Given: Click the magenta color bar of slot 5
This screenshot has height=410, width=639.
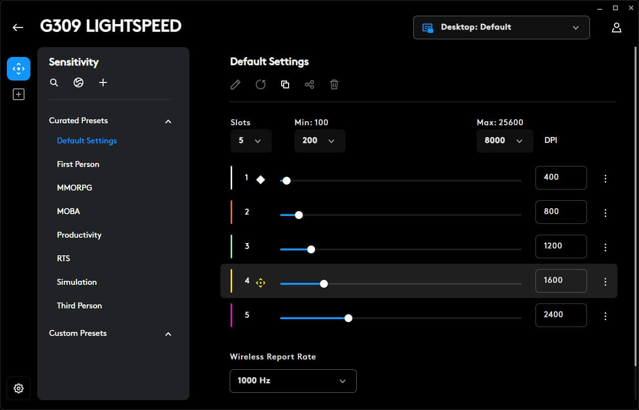Looking at the screenshot, I should coord(231,315).
